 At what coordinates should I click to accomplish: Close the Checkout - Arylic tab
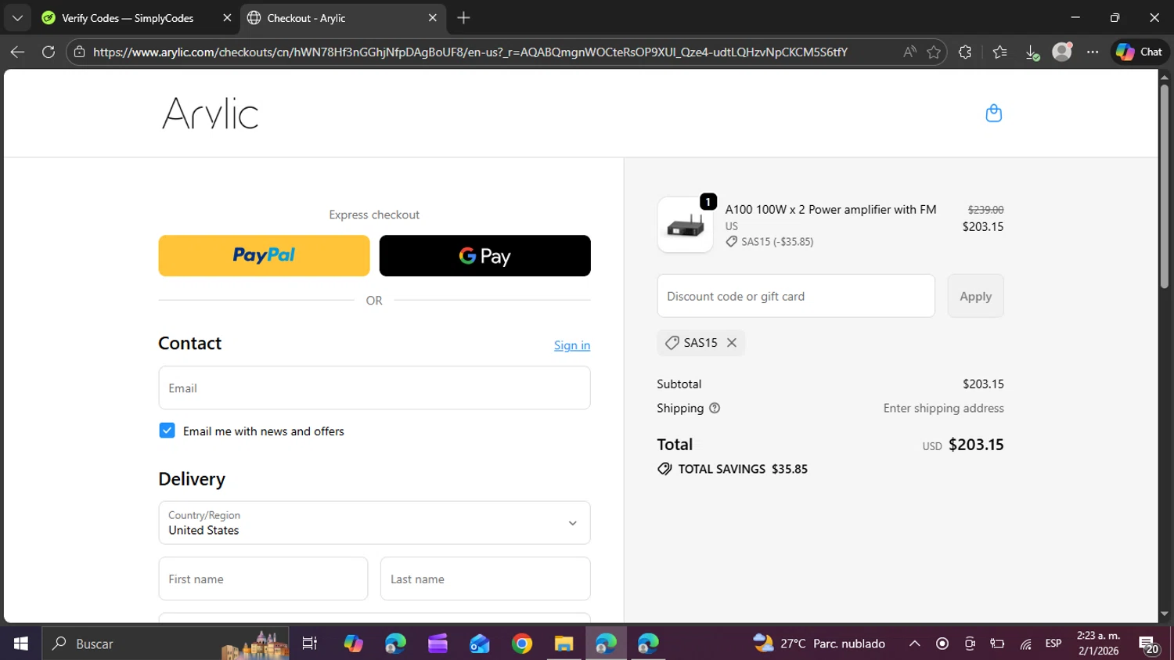pos(433,18)
